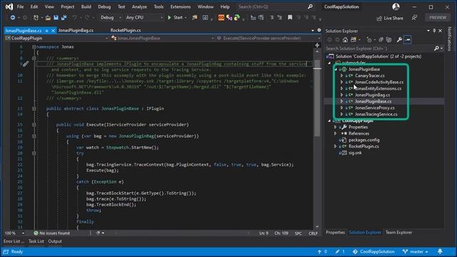Toggle pin on JonasPluginBase.cs tab
The width and height of the screenshot is (457, 257).
click(46, 30)
